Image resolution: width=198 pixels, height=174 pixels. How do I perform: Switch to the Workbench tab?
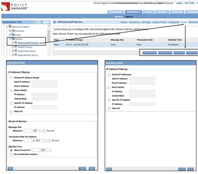[133, 12]
